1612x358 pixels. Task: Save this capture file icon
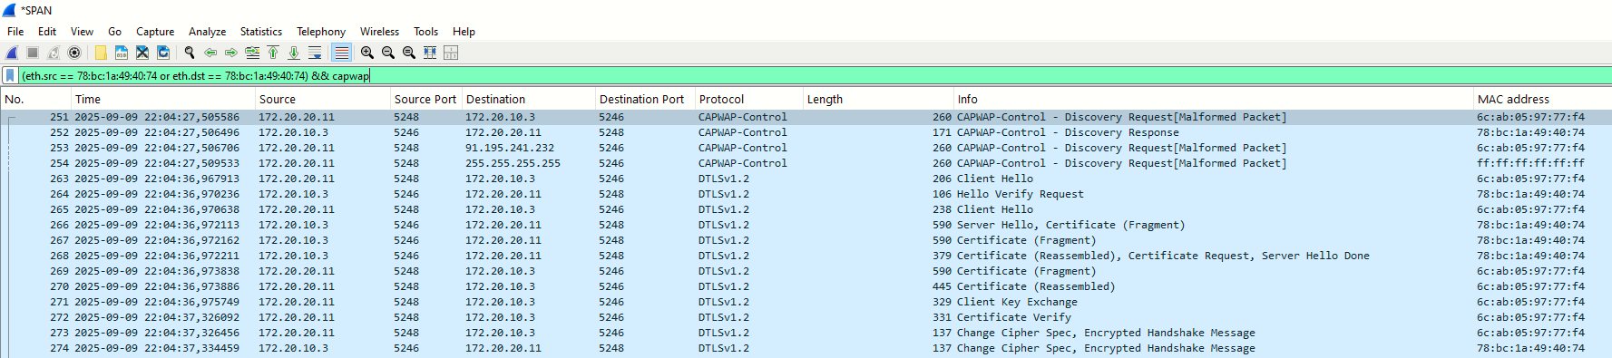(122, 53)
